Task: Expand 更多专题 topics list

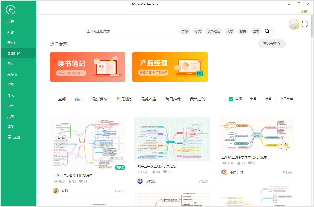Action: point(271,44)
